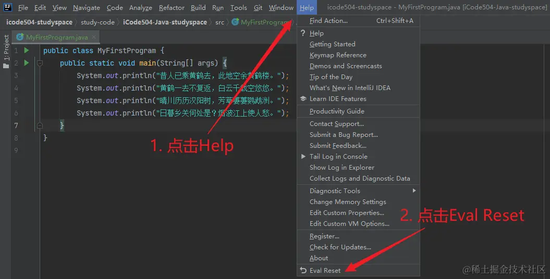Open What's New in IntelliJ IDEA
The height and width of the screenshot is (279, 550).
(359, 88)
